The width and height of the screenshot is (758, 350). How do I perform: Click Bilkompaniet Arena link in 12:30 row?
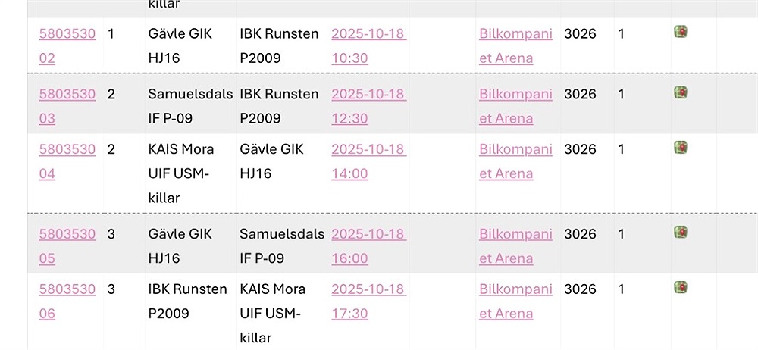pos(515,106)
